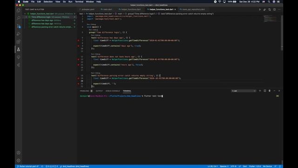Toggle breakpoint on line 21 expect timeDiff
298x168 pixels.
[x=78, y=84]
